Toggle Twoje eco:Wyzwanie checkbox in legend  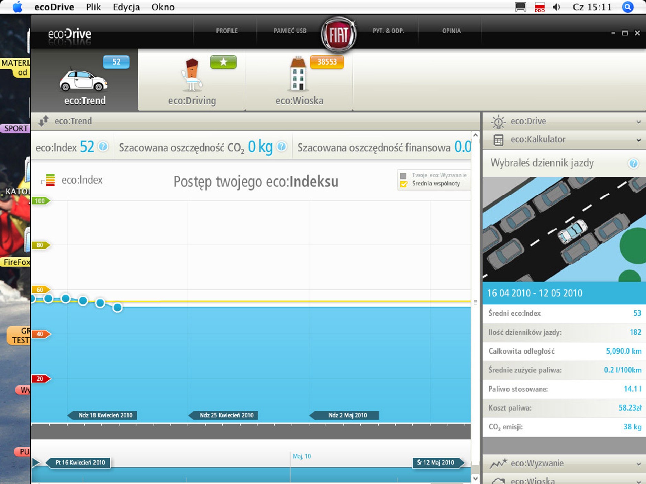403,175
